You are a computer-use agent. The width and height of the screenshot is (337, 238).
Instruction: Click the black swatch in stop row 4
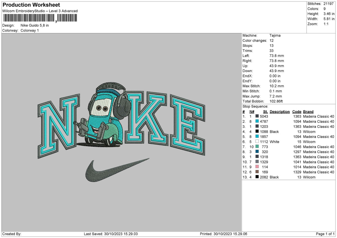[x=257, y=131]
